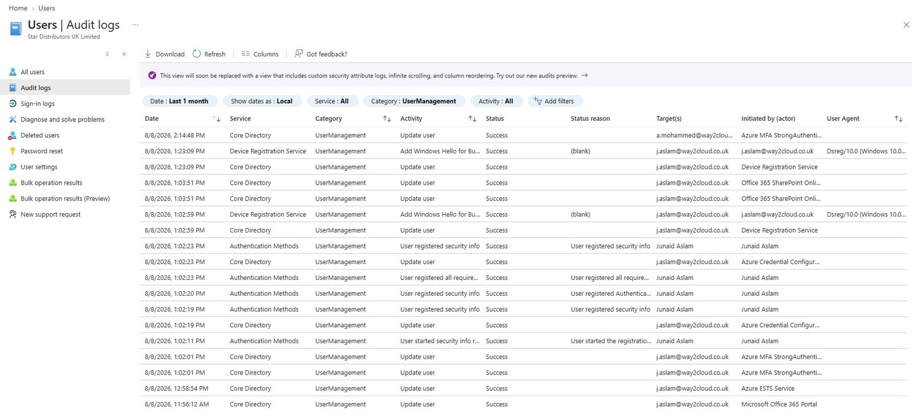
Task: Click the New support request icon
Action: [x=13, y=214]
